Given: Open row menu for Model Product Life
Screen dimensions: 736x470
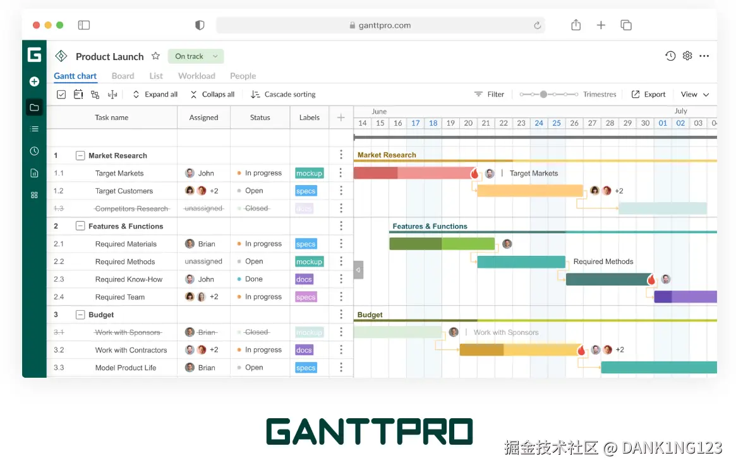Looking at the screenshot, I should click(341, 367).
